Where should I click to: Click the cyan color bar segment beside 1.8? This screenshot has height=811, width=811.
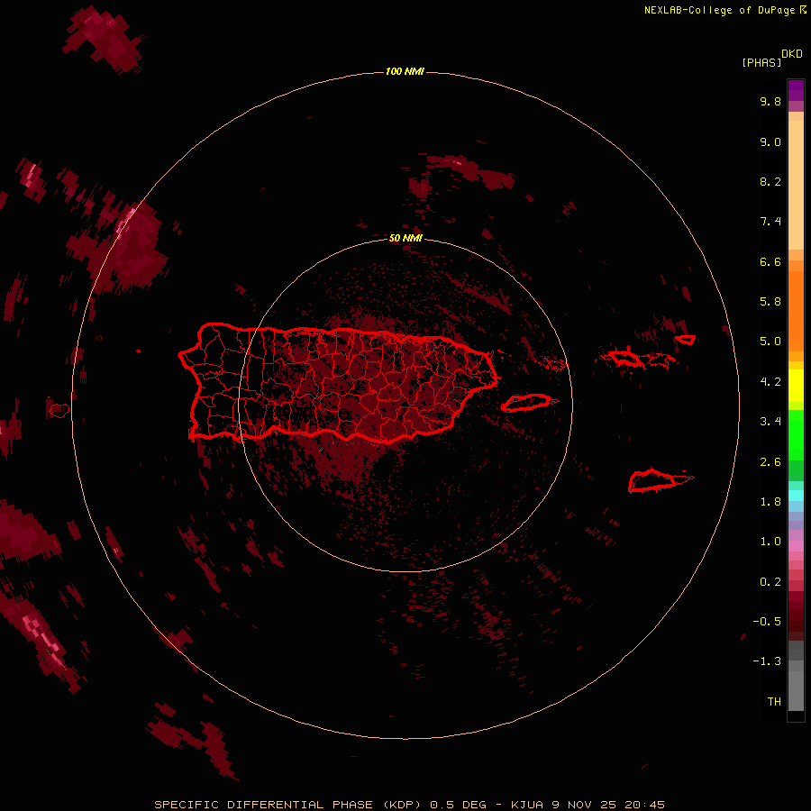796,496
